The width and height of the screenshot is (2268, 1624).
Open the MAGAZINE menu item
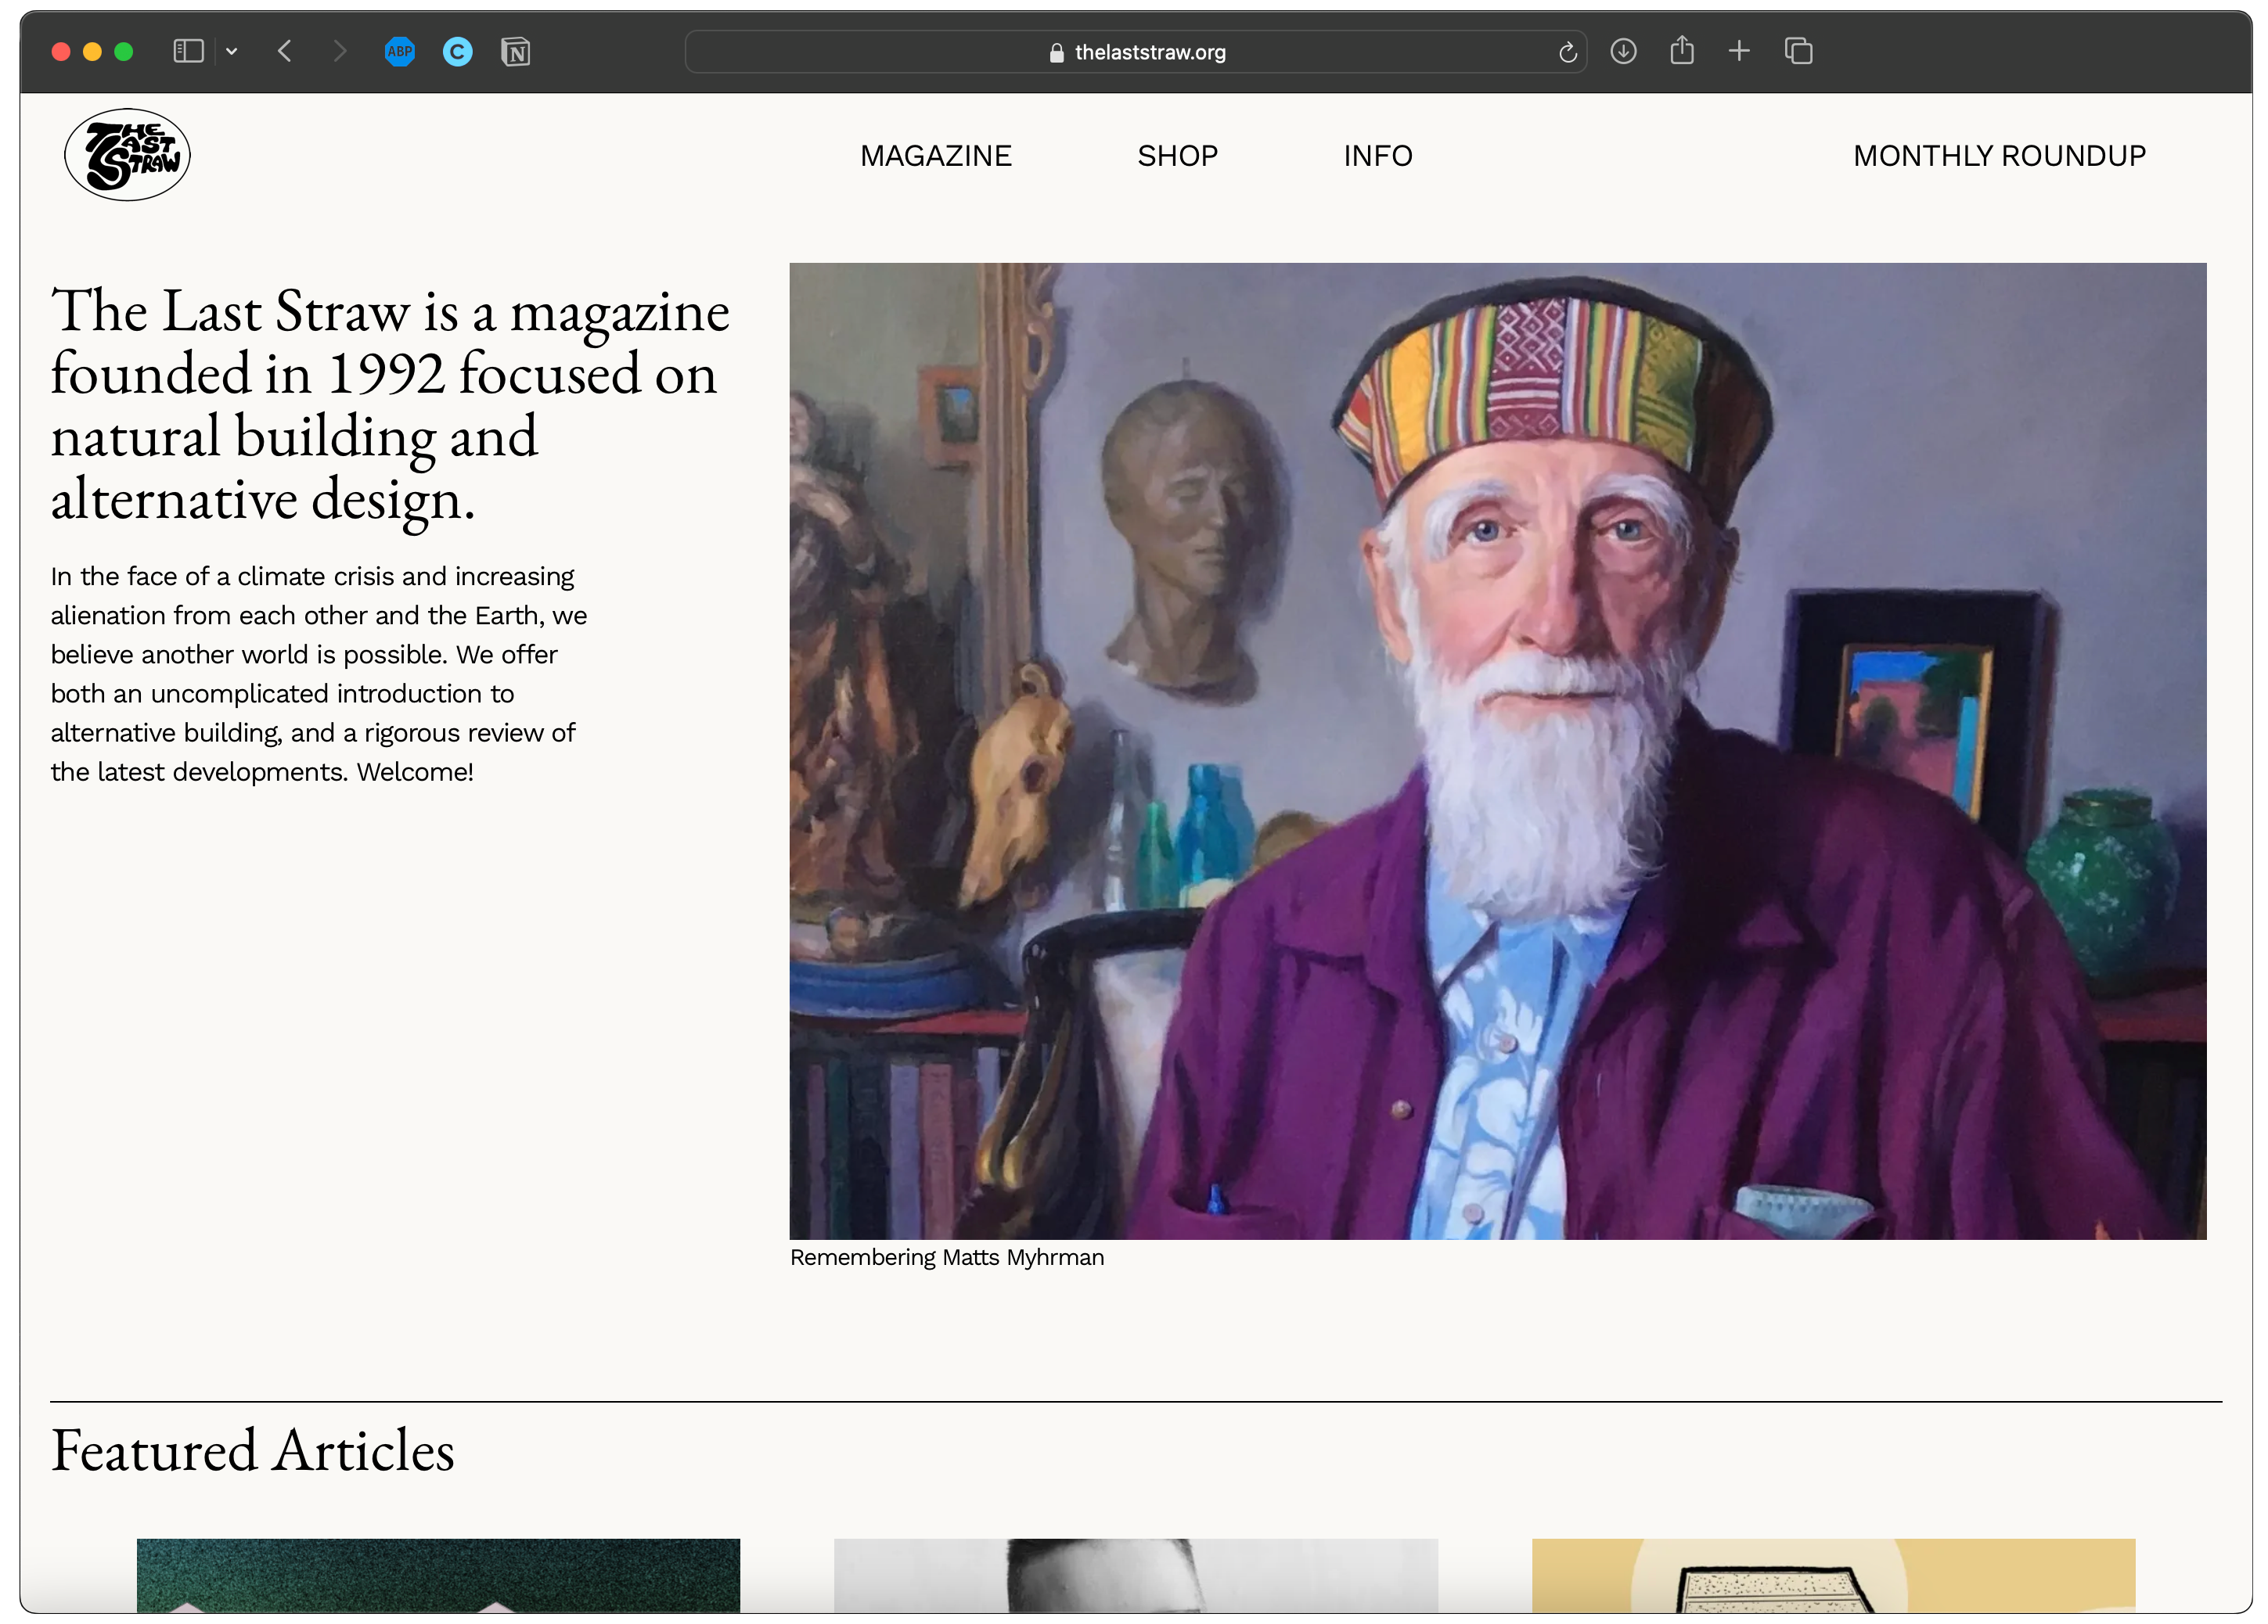click(x=935, y=156)
